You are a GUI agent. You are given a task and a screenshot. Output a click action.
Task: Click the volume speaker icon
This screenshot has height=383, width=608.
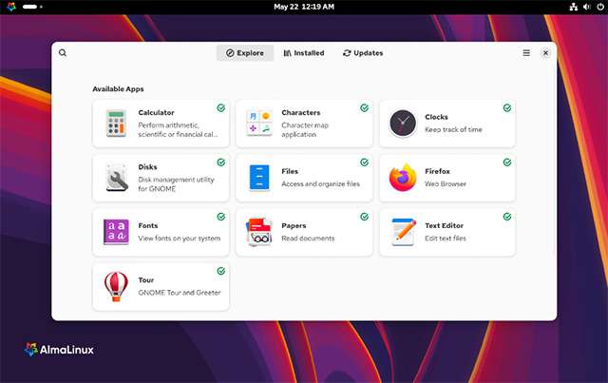pos(587,7)
